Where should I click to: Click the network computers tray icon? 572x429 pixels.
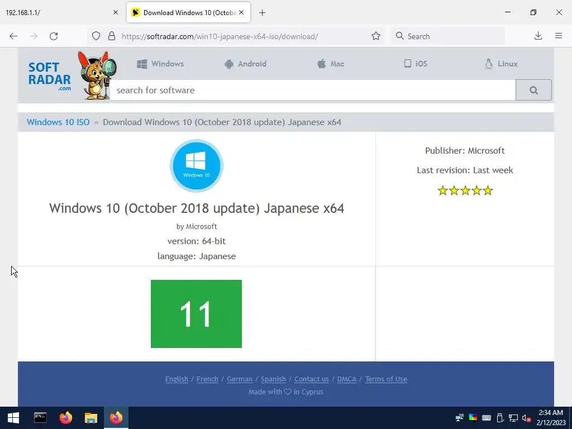pyautogui.click(x=460, y=418)
